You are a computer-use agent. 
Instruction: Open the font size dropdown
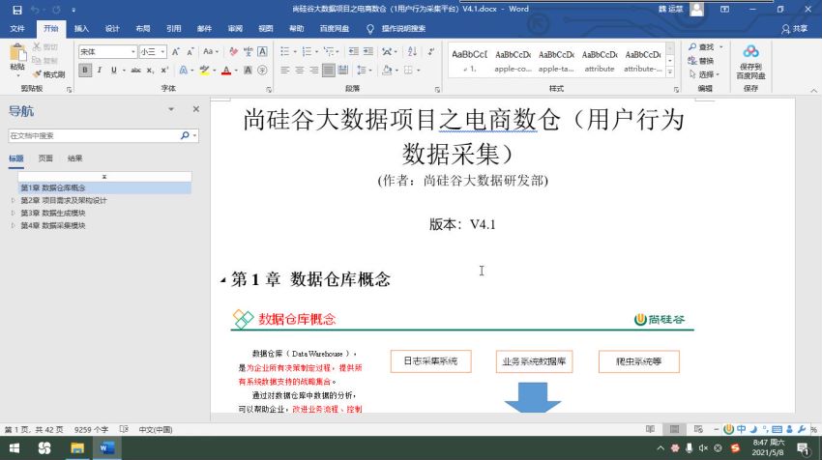click(x=163, y=51)
